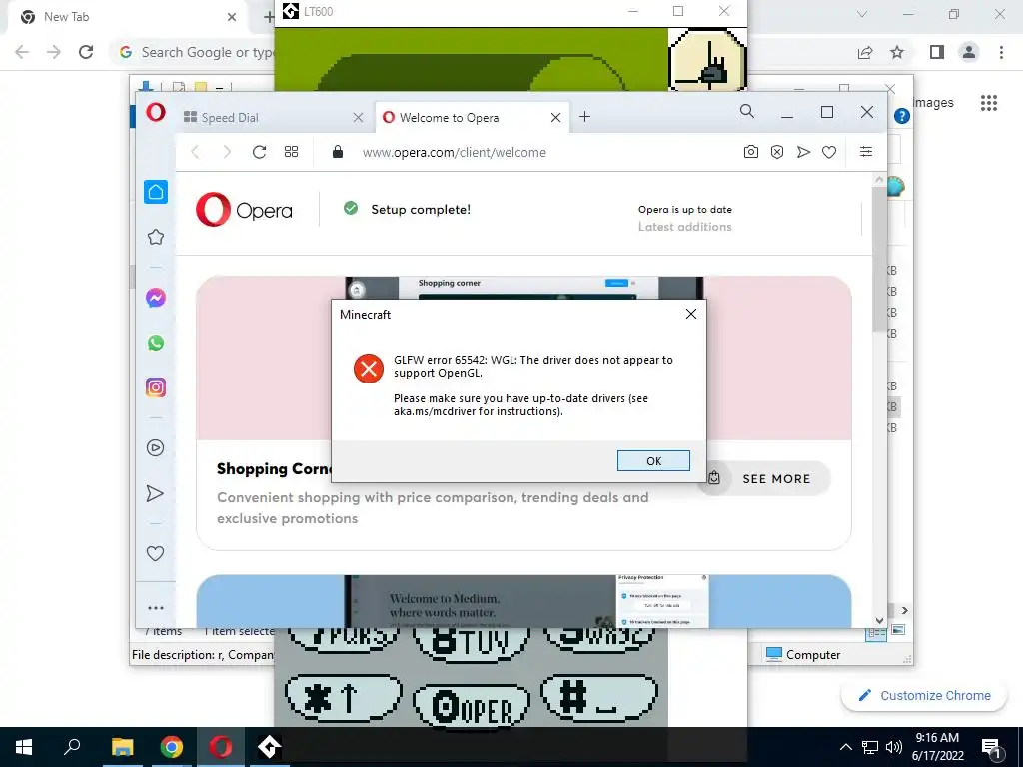Open Pinboards heart in Opera sidebar
Screen dimensions: 1023x767
point(155,553)
